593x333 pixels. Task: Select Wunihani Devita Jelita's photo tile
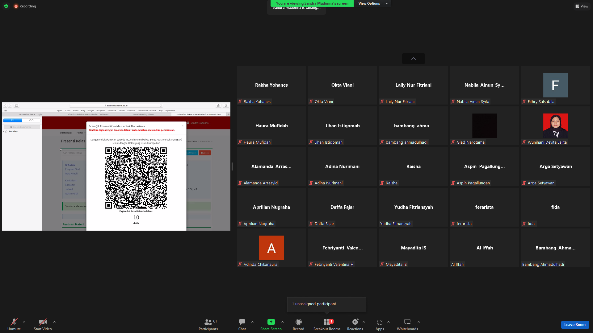(555, 126)
